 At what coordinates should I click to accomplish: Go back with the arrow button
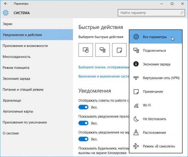tap(6, 4)
